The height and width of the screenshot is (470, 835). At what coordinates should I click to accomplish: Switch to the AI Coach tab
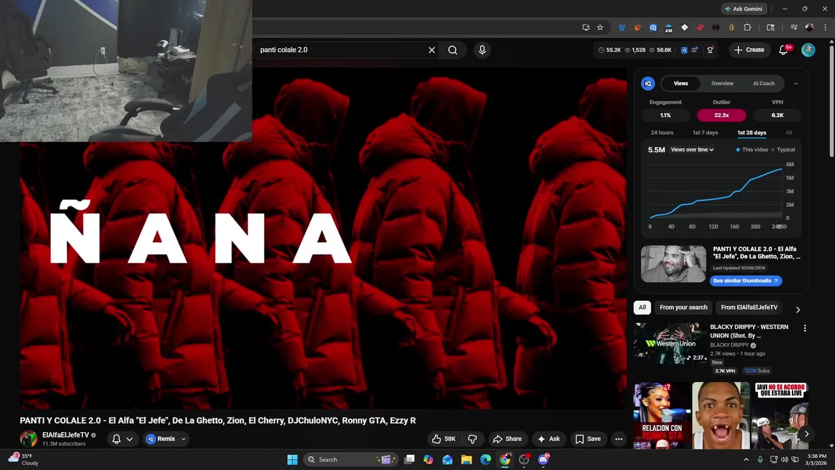(x=764, y=84)
